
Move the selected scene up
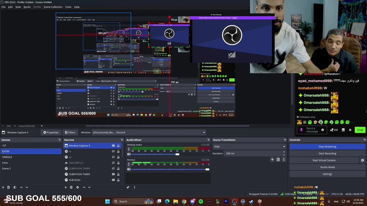click(21, 187)
